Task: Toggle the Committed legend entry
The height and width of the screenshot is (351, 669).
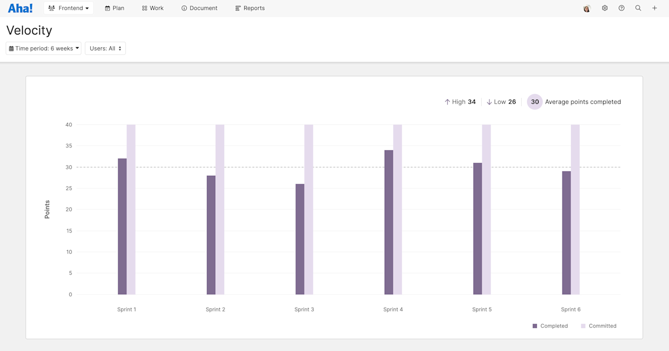Action: coord(598,325)
